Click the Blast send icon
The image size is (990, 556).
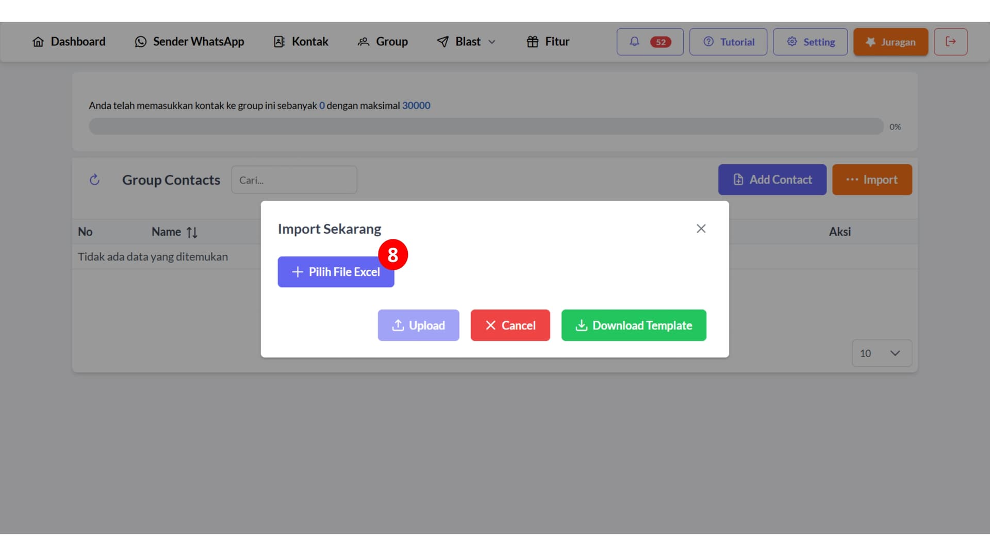[x=442, y=41]
